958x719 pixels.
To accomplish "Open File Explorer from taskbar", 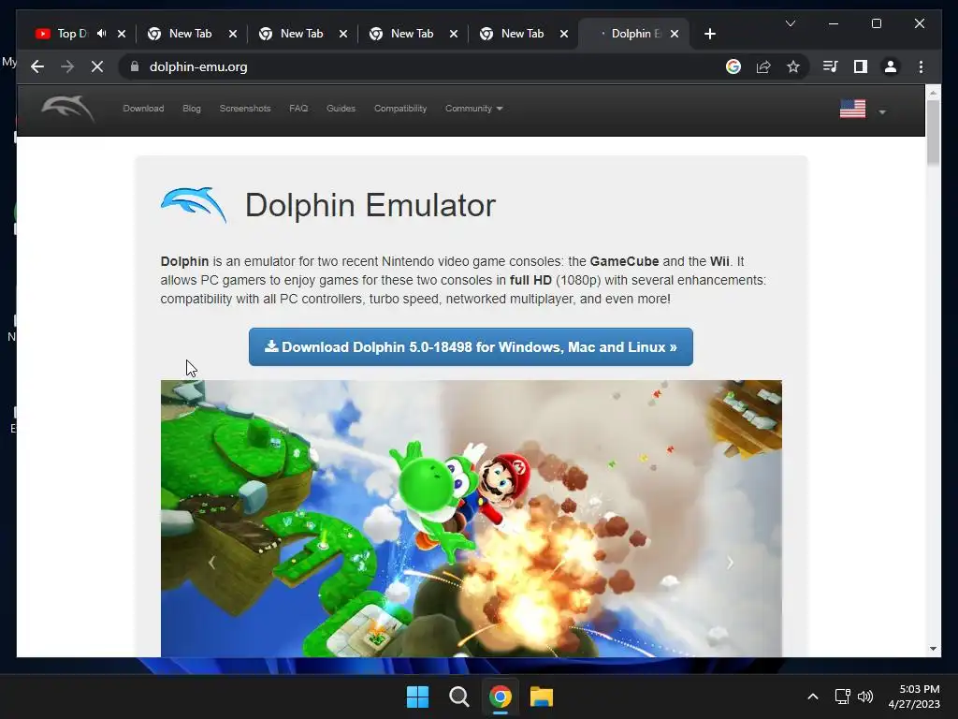I will [542, 697].
